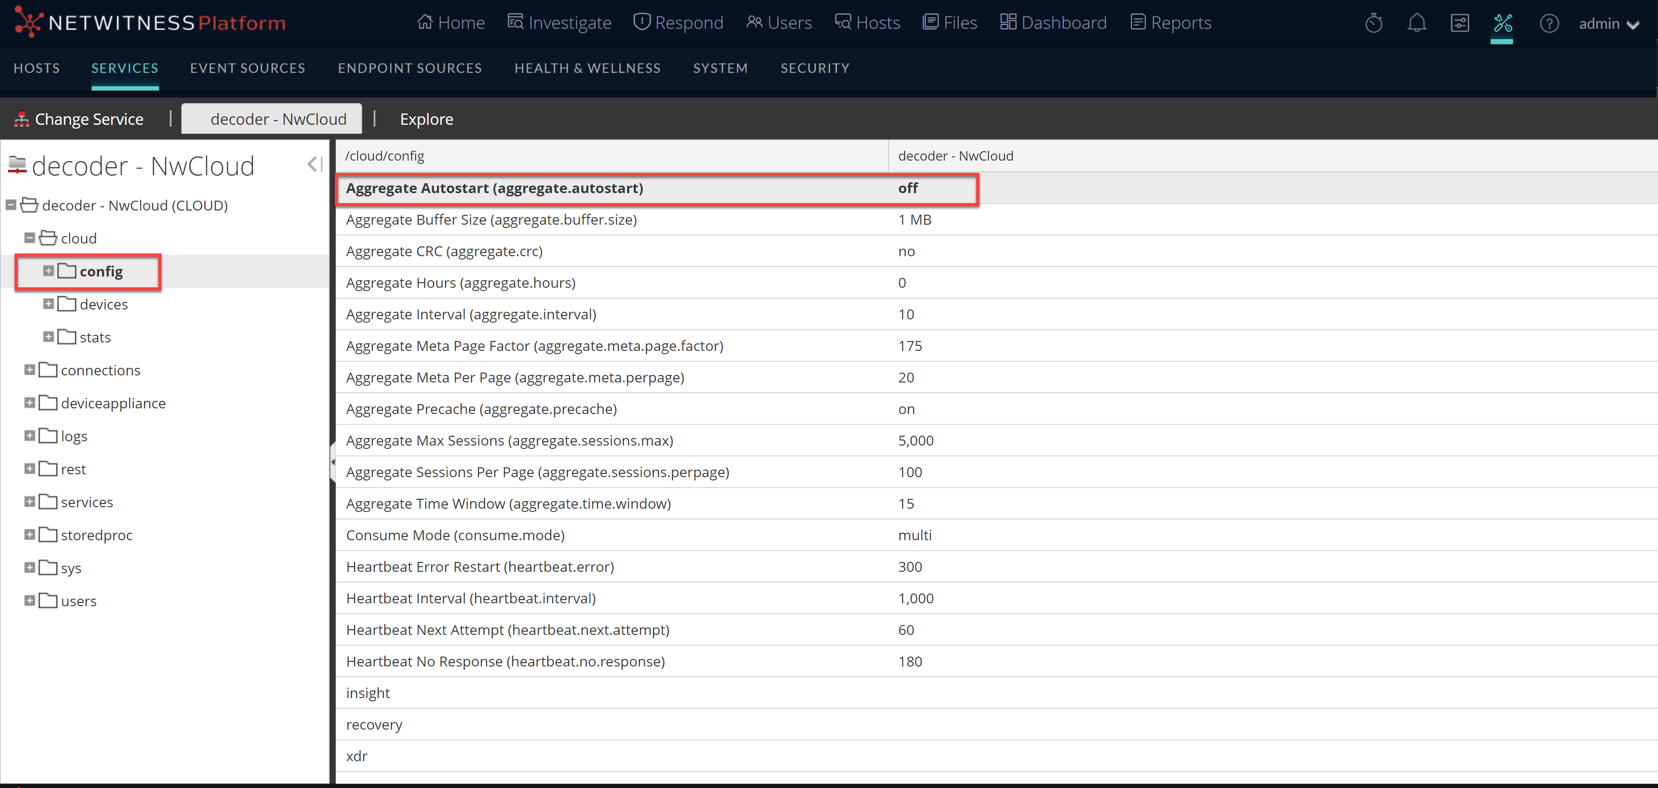1658x788 pixels.
Task: Click the Aggregate Autostart value off
Action: [x=908, y=188]
